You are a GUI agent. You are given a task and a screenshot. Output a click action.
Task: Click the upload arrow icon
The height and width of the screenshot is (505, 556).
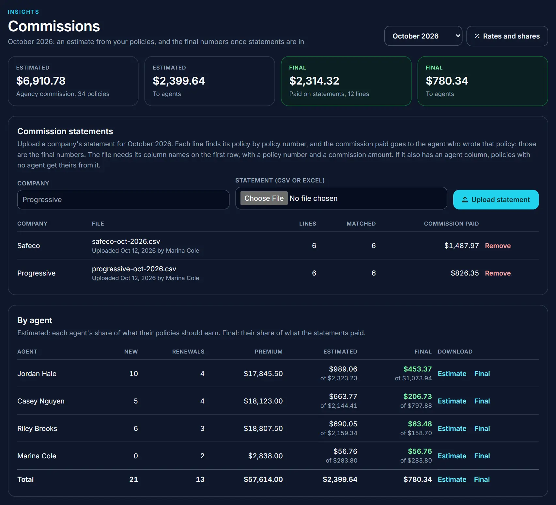coord(465,199)
